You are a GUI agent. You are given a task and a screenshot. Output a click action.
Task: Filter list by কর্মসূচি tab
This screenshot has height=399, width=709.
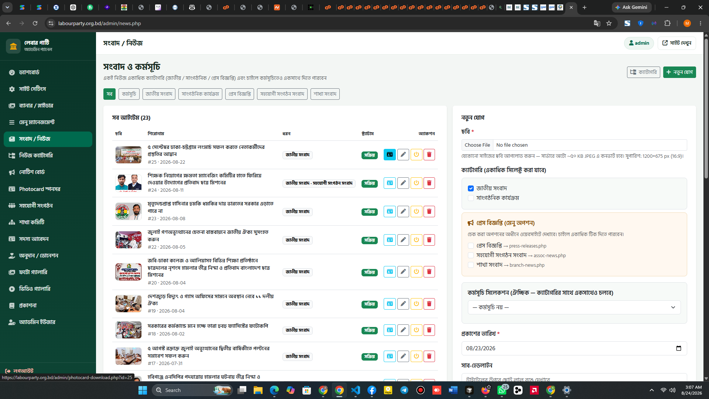point(129,94)
